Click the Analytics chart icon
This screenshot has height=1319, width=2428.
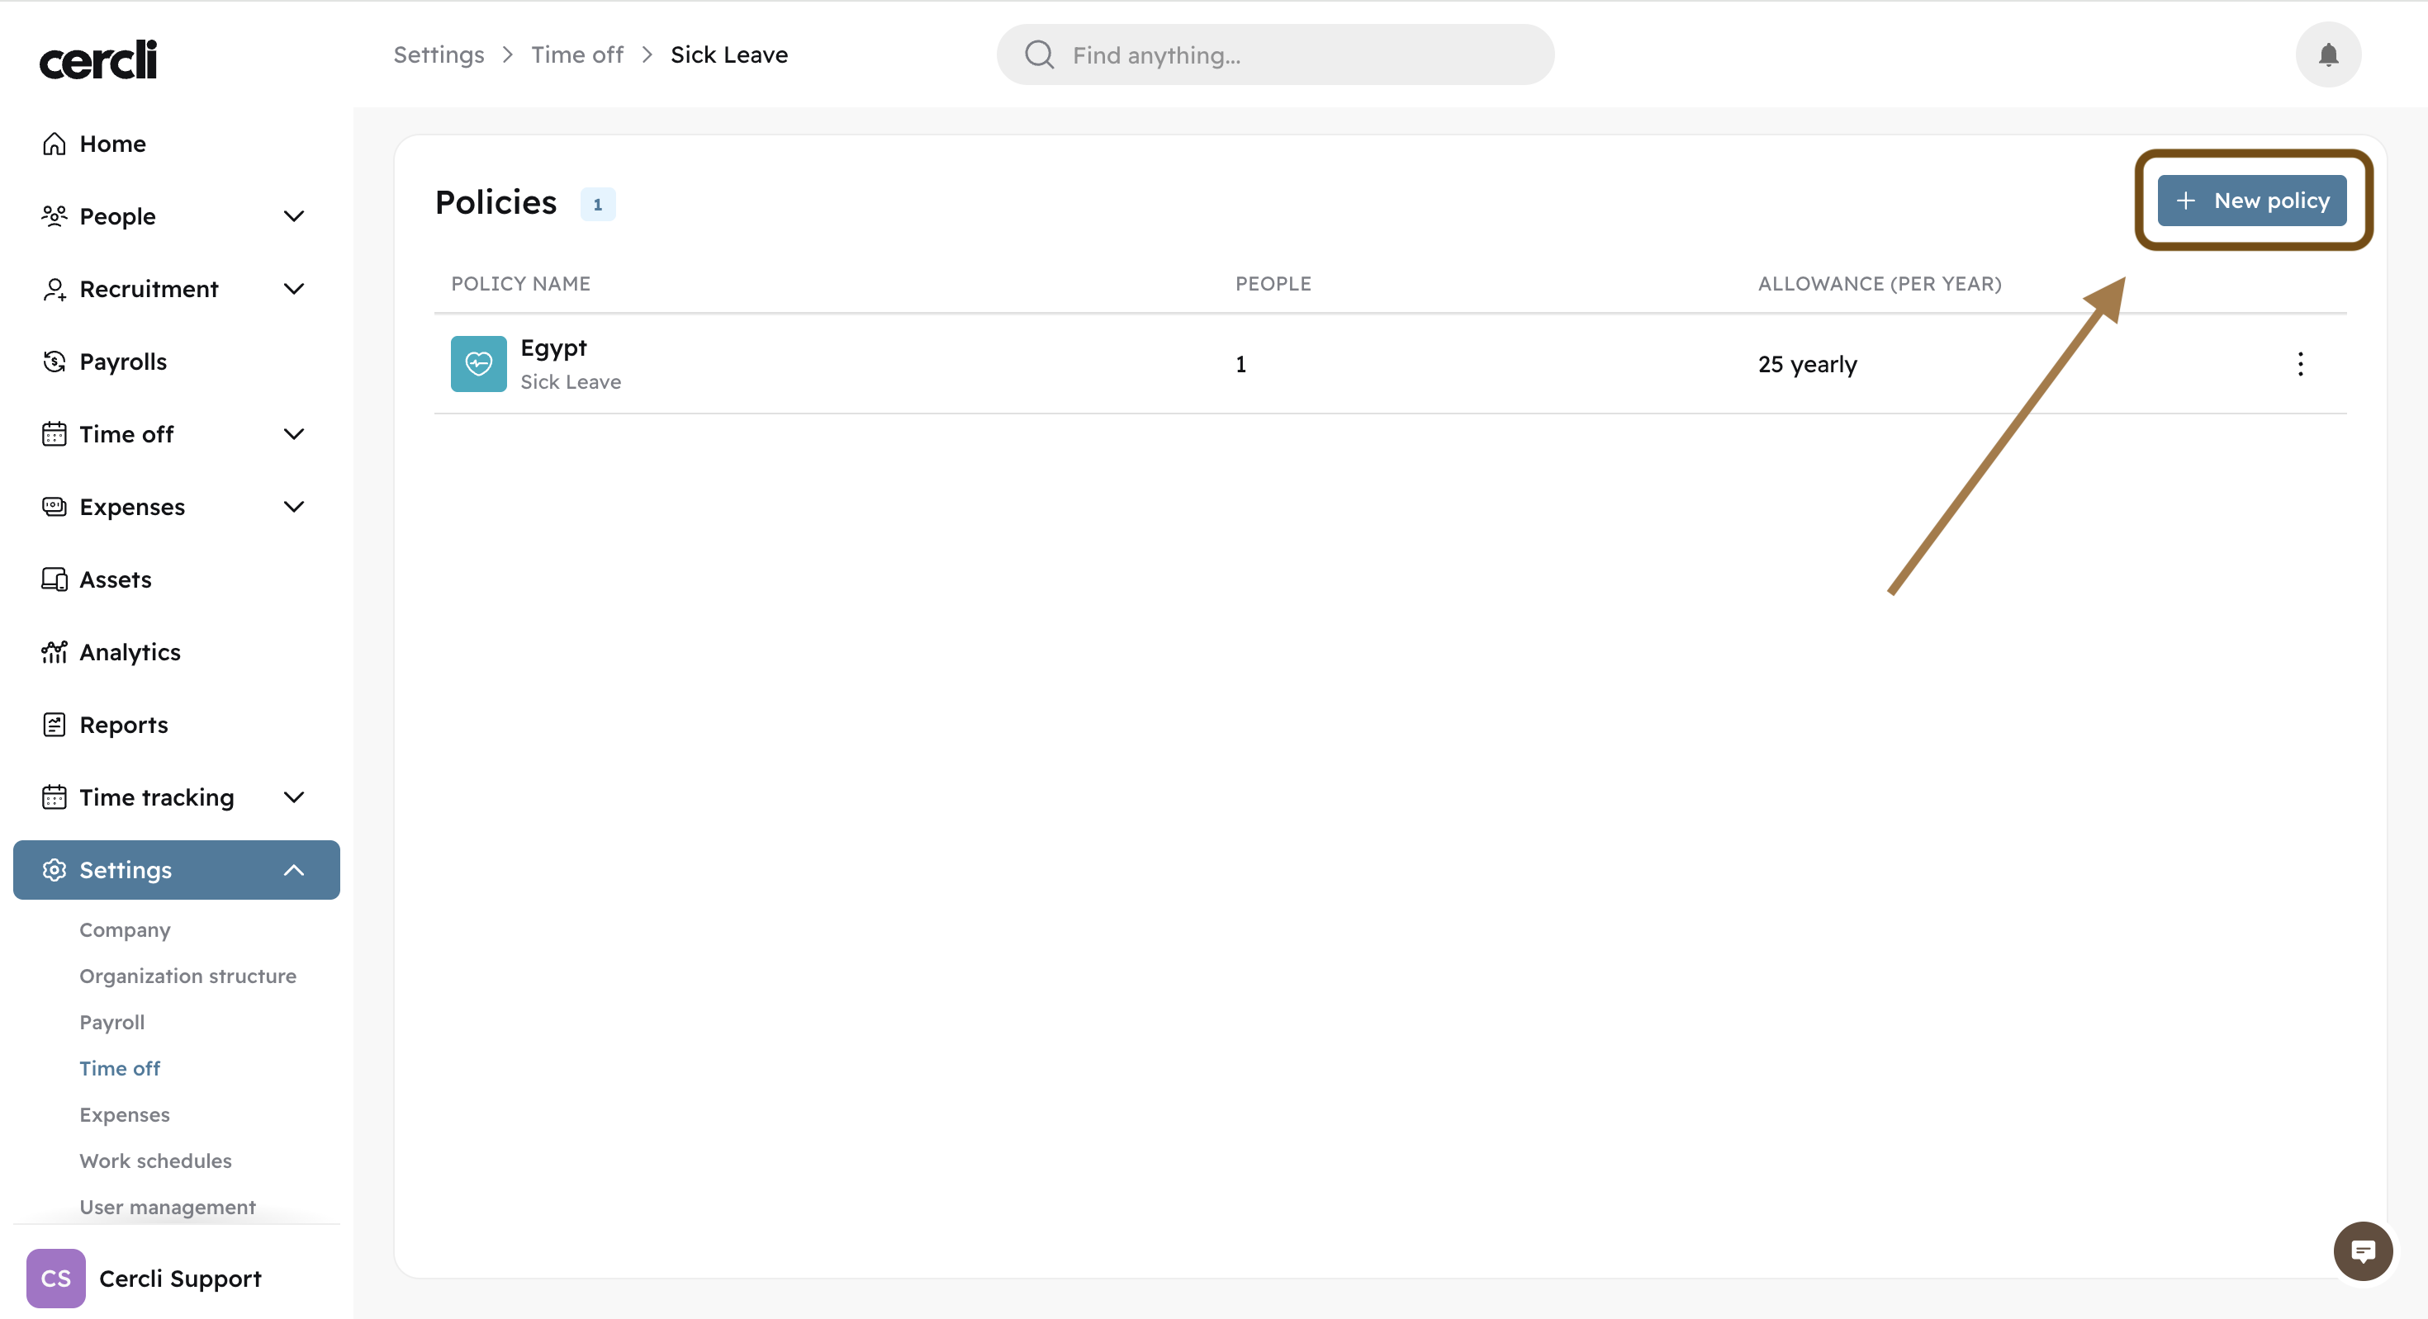55,652
